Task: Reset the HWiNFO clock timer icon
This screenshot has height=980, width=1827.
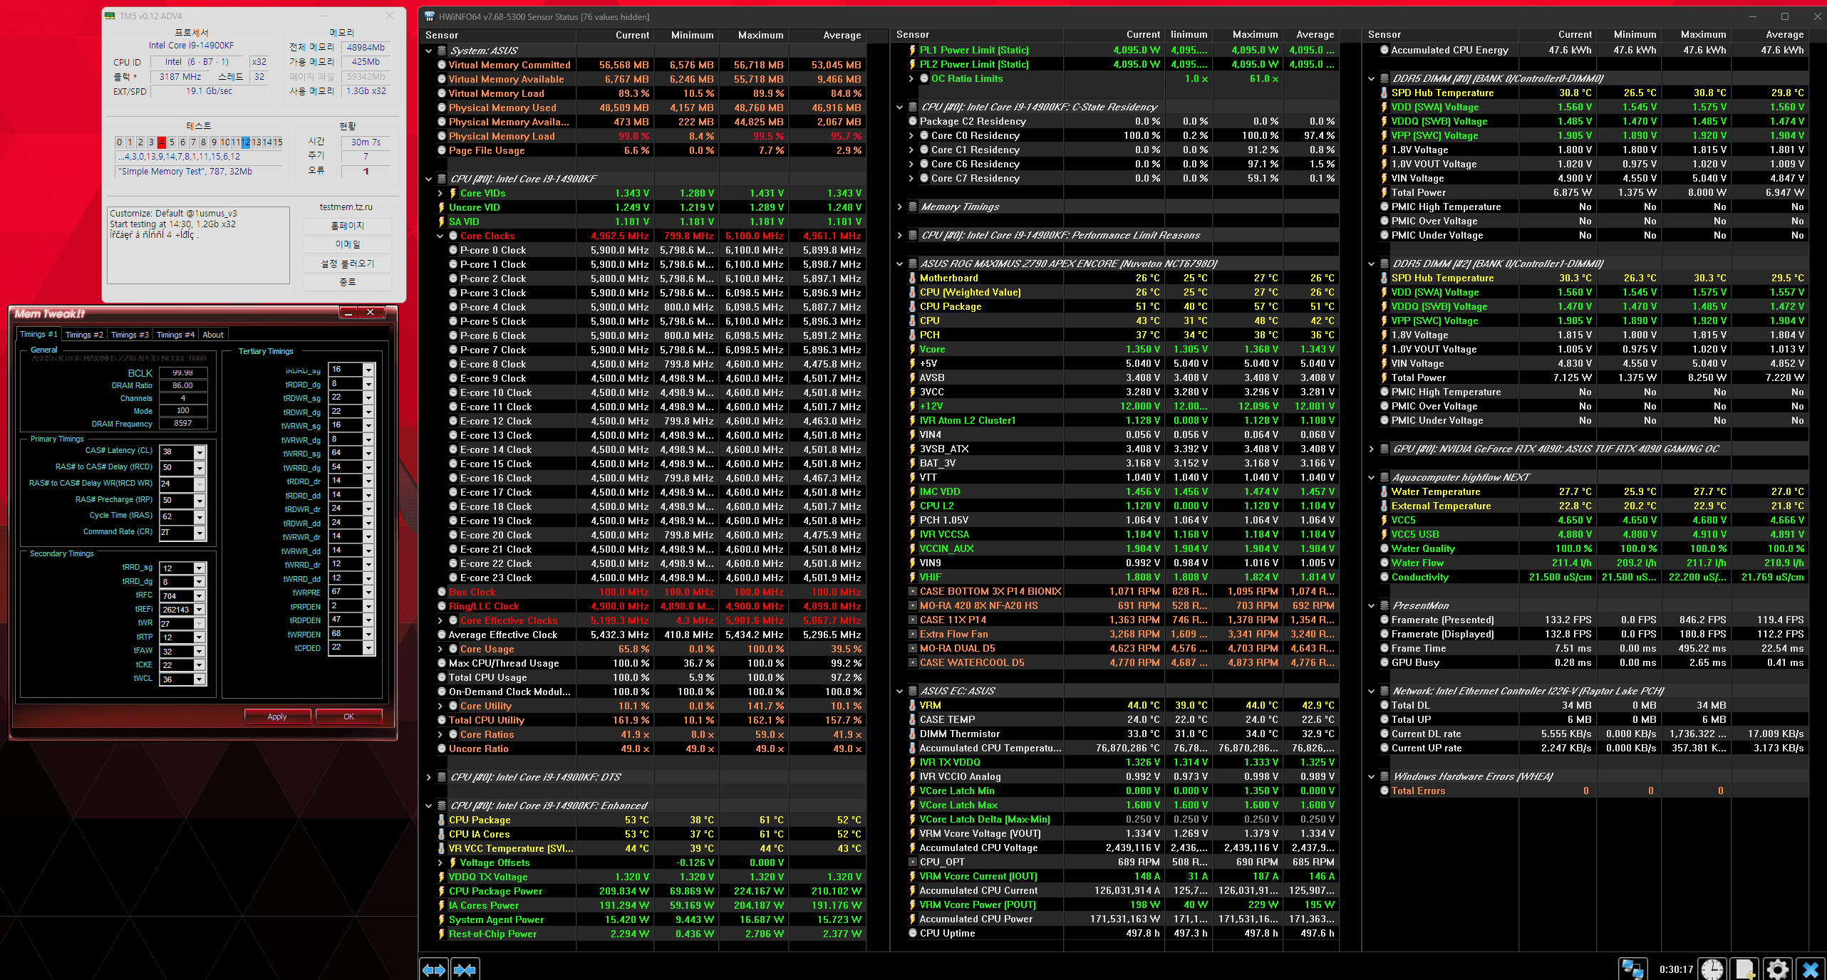Action: [x=1712, y=969]
